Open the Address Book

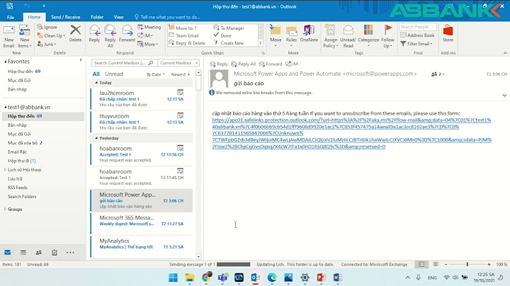point(418,35)
